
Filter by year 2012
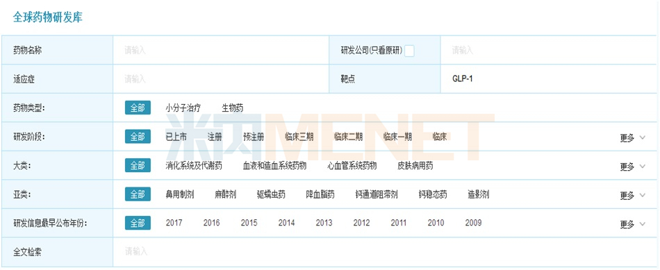coord(361,223)
